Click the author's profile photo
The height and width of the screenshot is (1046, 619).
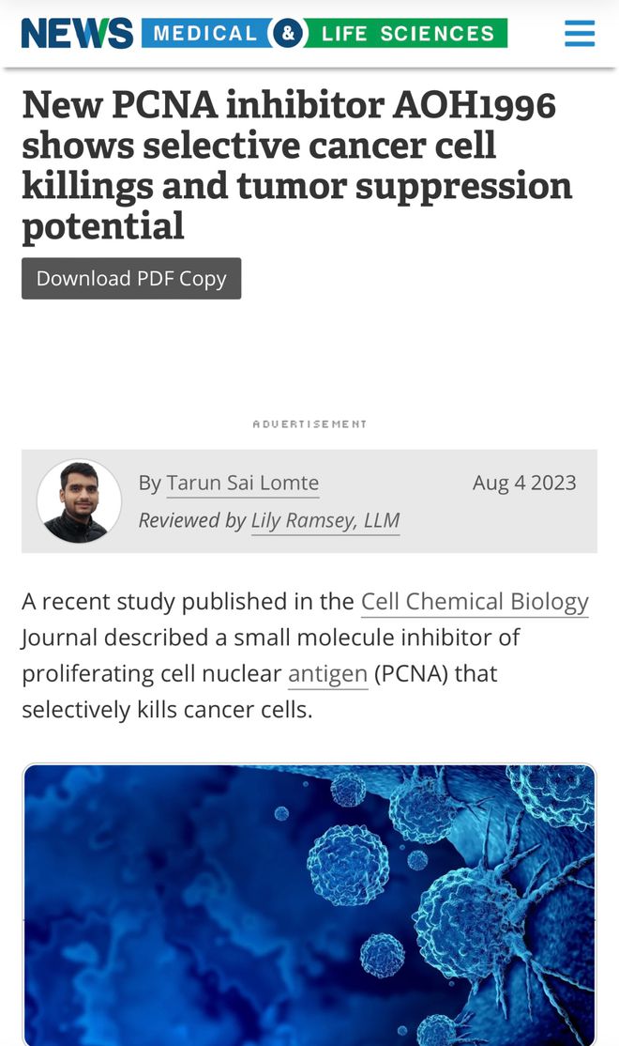tap(79, 500)
